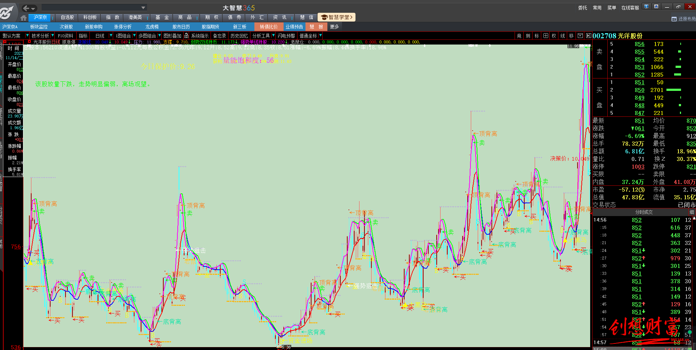Expand the 技术分析 dropdown arrow

click(53, 35)
